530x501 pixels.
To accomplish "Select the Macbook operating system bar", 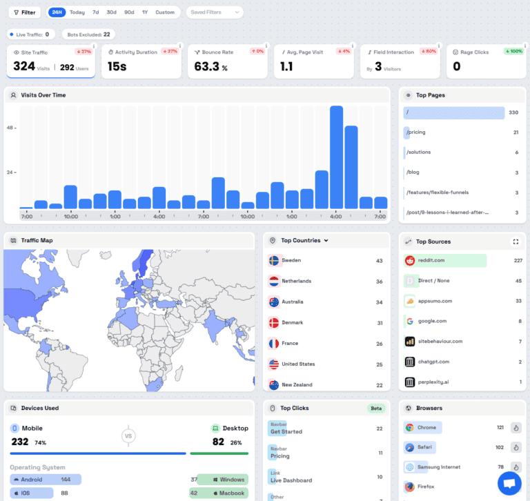I will (x=219, y=493).
